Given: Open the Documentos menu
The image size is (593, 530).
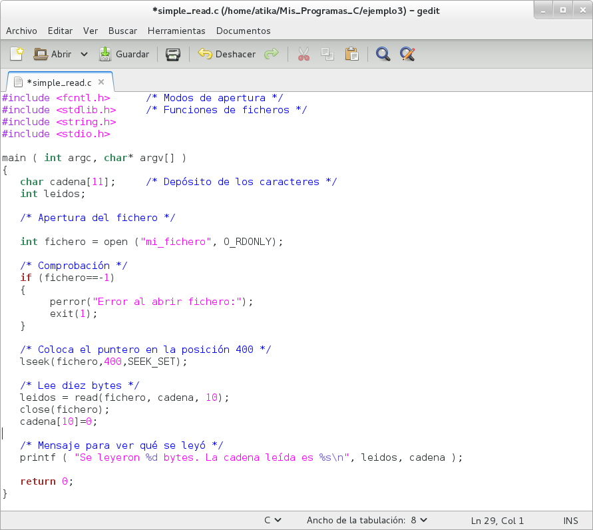Looking at the screenshot, I should click(x=244, y=31).
